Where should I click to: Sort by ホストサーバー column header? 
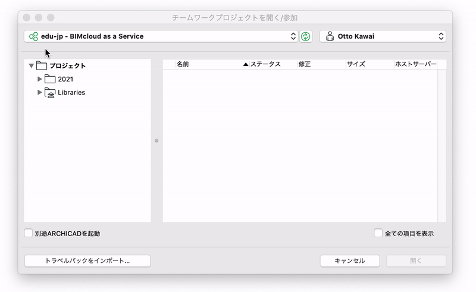coord(415,64)
